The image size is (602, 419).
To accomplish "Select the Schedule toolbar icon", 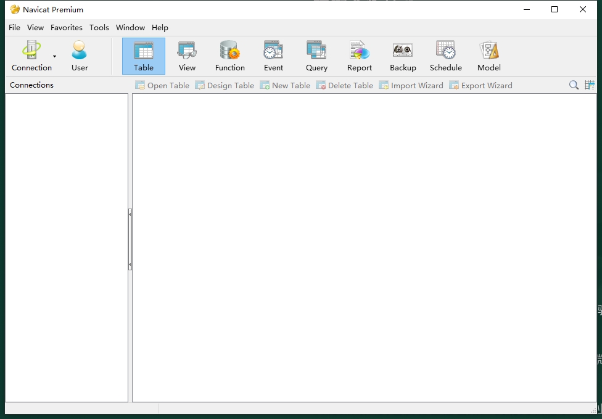I will click(x=446, y=56).
